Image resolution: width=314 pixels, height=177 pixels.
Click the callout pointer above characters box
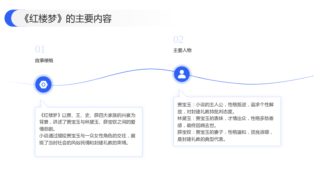[x=182, y=94]
